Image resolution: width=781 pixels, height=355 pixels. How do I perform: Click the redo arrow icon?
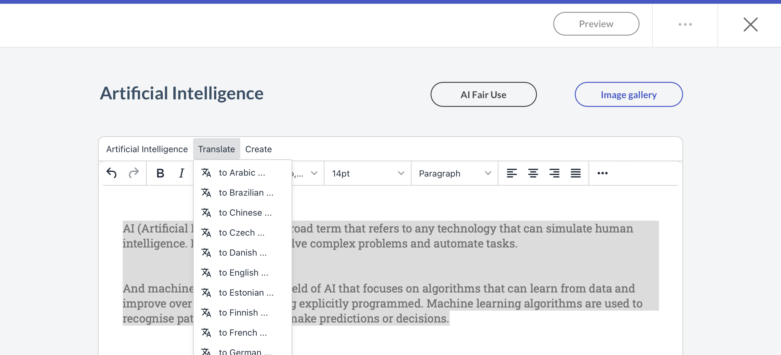tap(134, 173)
